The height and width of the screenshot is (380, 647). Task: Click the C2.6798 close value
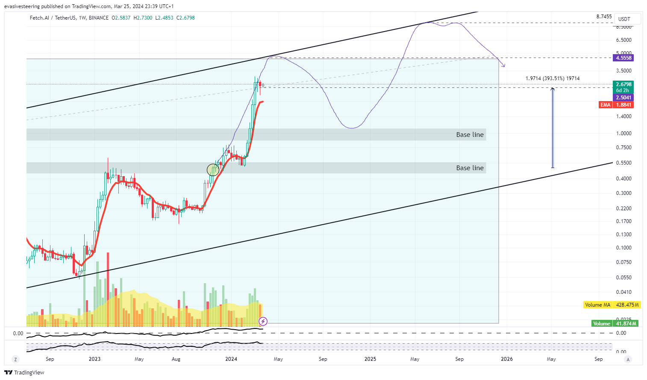tap(185, 18)
